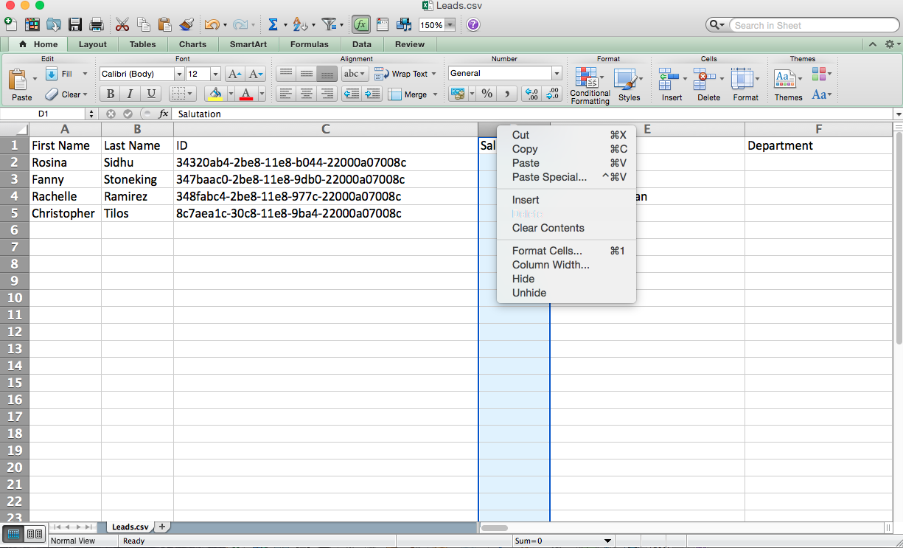Open the General number format dropdown
This screenshot has height=548, width=903.
[557, 73]
